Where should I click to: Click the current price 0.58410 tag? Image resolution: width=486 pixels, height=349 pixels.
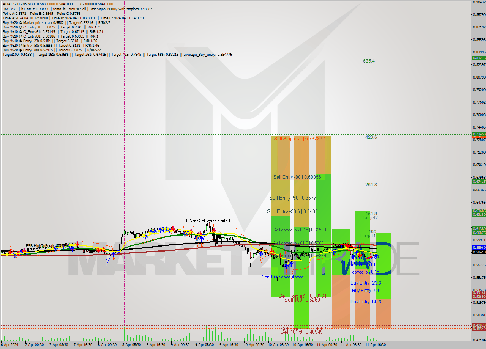coord(478,252)
